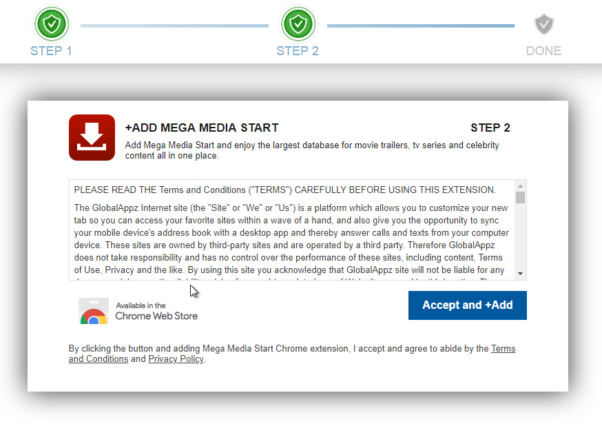Viewport: 602px width, 424px height.
Task: Select the STEP 1 label text
Action: [x=51, y=50]
